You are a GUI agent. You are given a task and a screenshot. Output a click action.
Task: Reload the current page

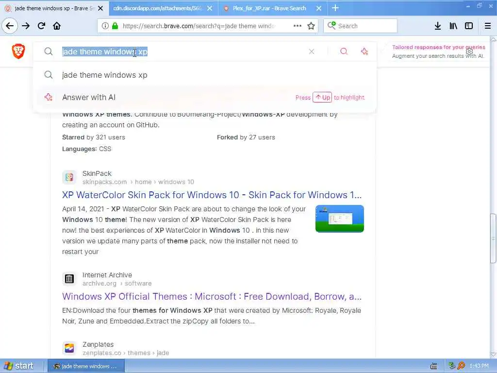pyautogui.click(x=42, y=26)
